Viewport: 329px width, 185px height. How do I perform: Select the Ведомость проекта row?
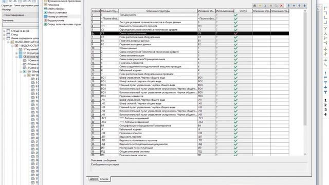190,137
